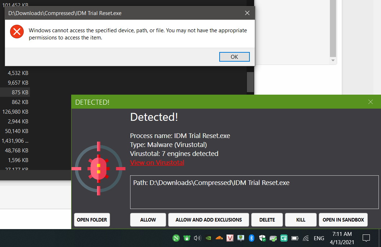This screenshot has width=381, height=247.
Task: Select the row with size 126,980 KB
Action: [x=15, y=112]
